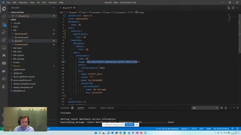Open README.md in the explorer
The height and width of the screenshot is (135, 241).
click(19, 91)
